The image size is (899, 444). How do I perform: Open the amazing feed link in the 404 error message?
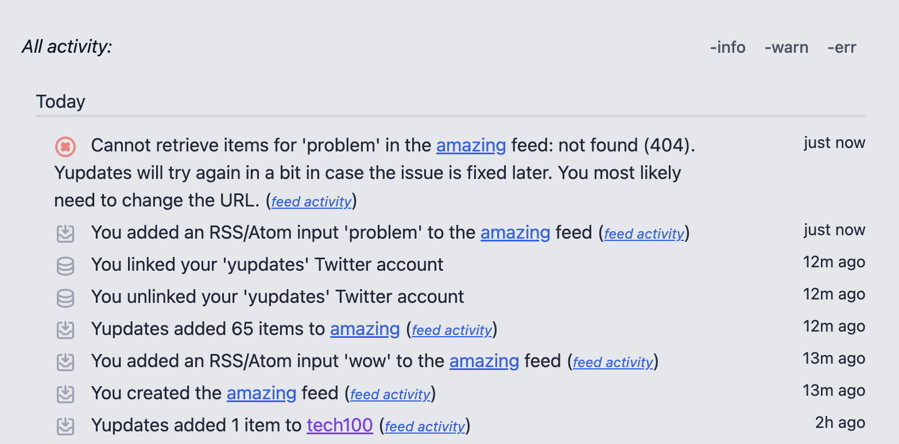pyautogui.click(x=471, y=146)
